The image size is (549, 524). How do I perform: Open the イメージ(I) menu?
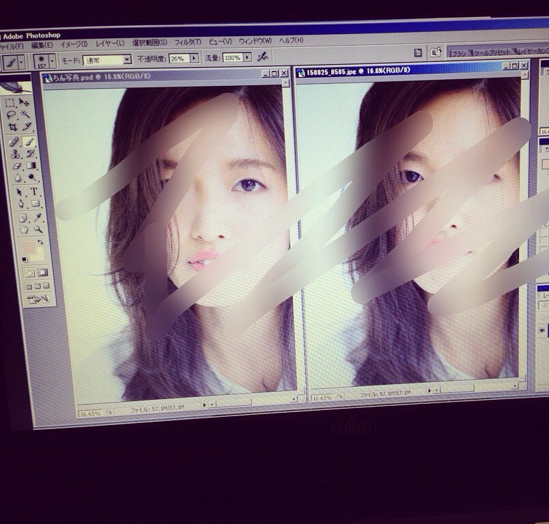[74, 44]
